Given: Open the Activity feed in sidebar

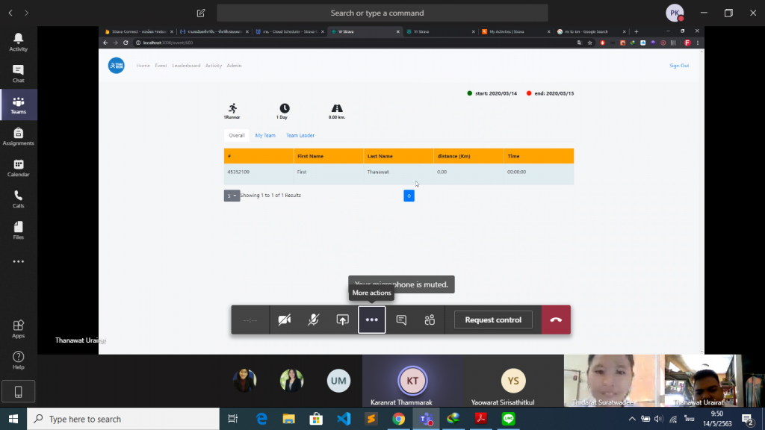Looking at the screenshot, I should tap(19, 42).
